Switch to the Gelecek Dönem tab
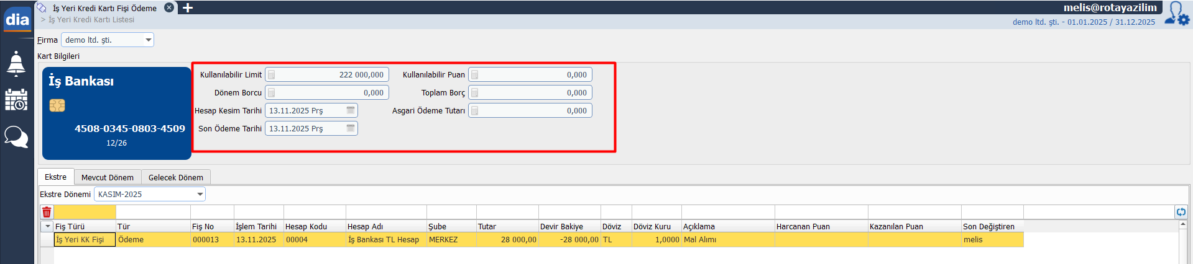Image resolution: width=1193 pixels, height=264 pixels. point(175,177)
